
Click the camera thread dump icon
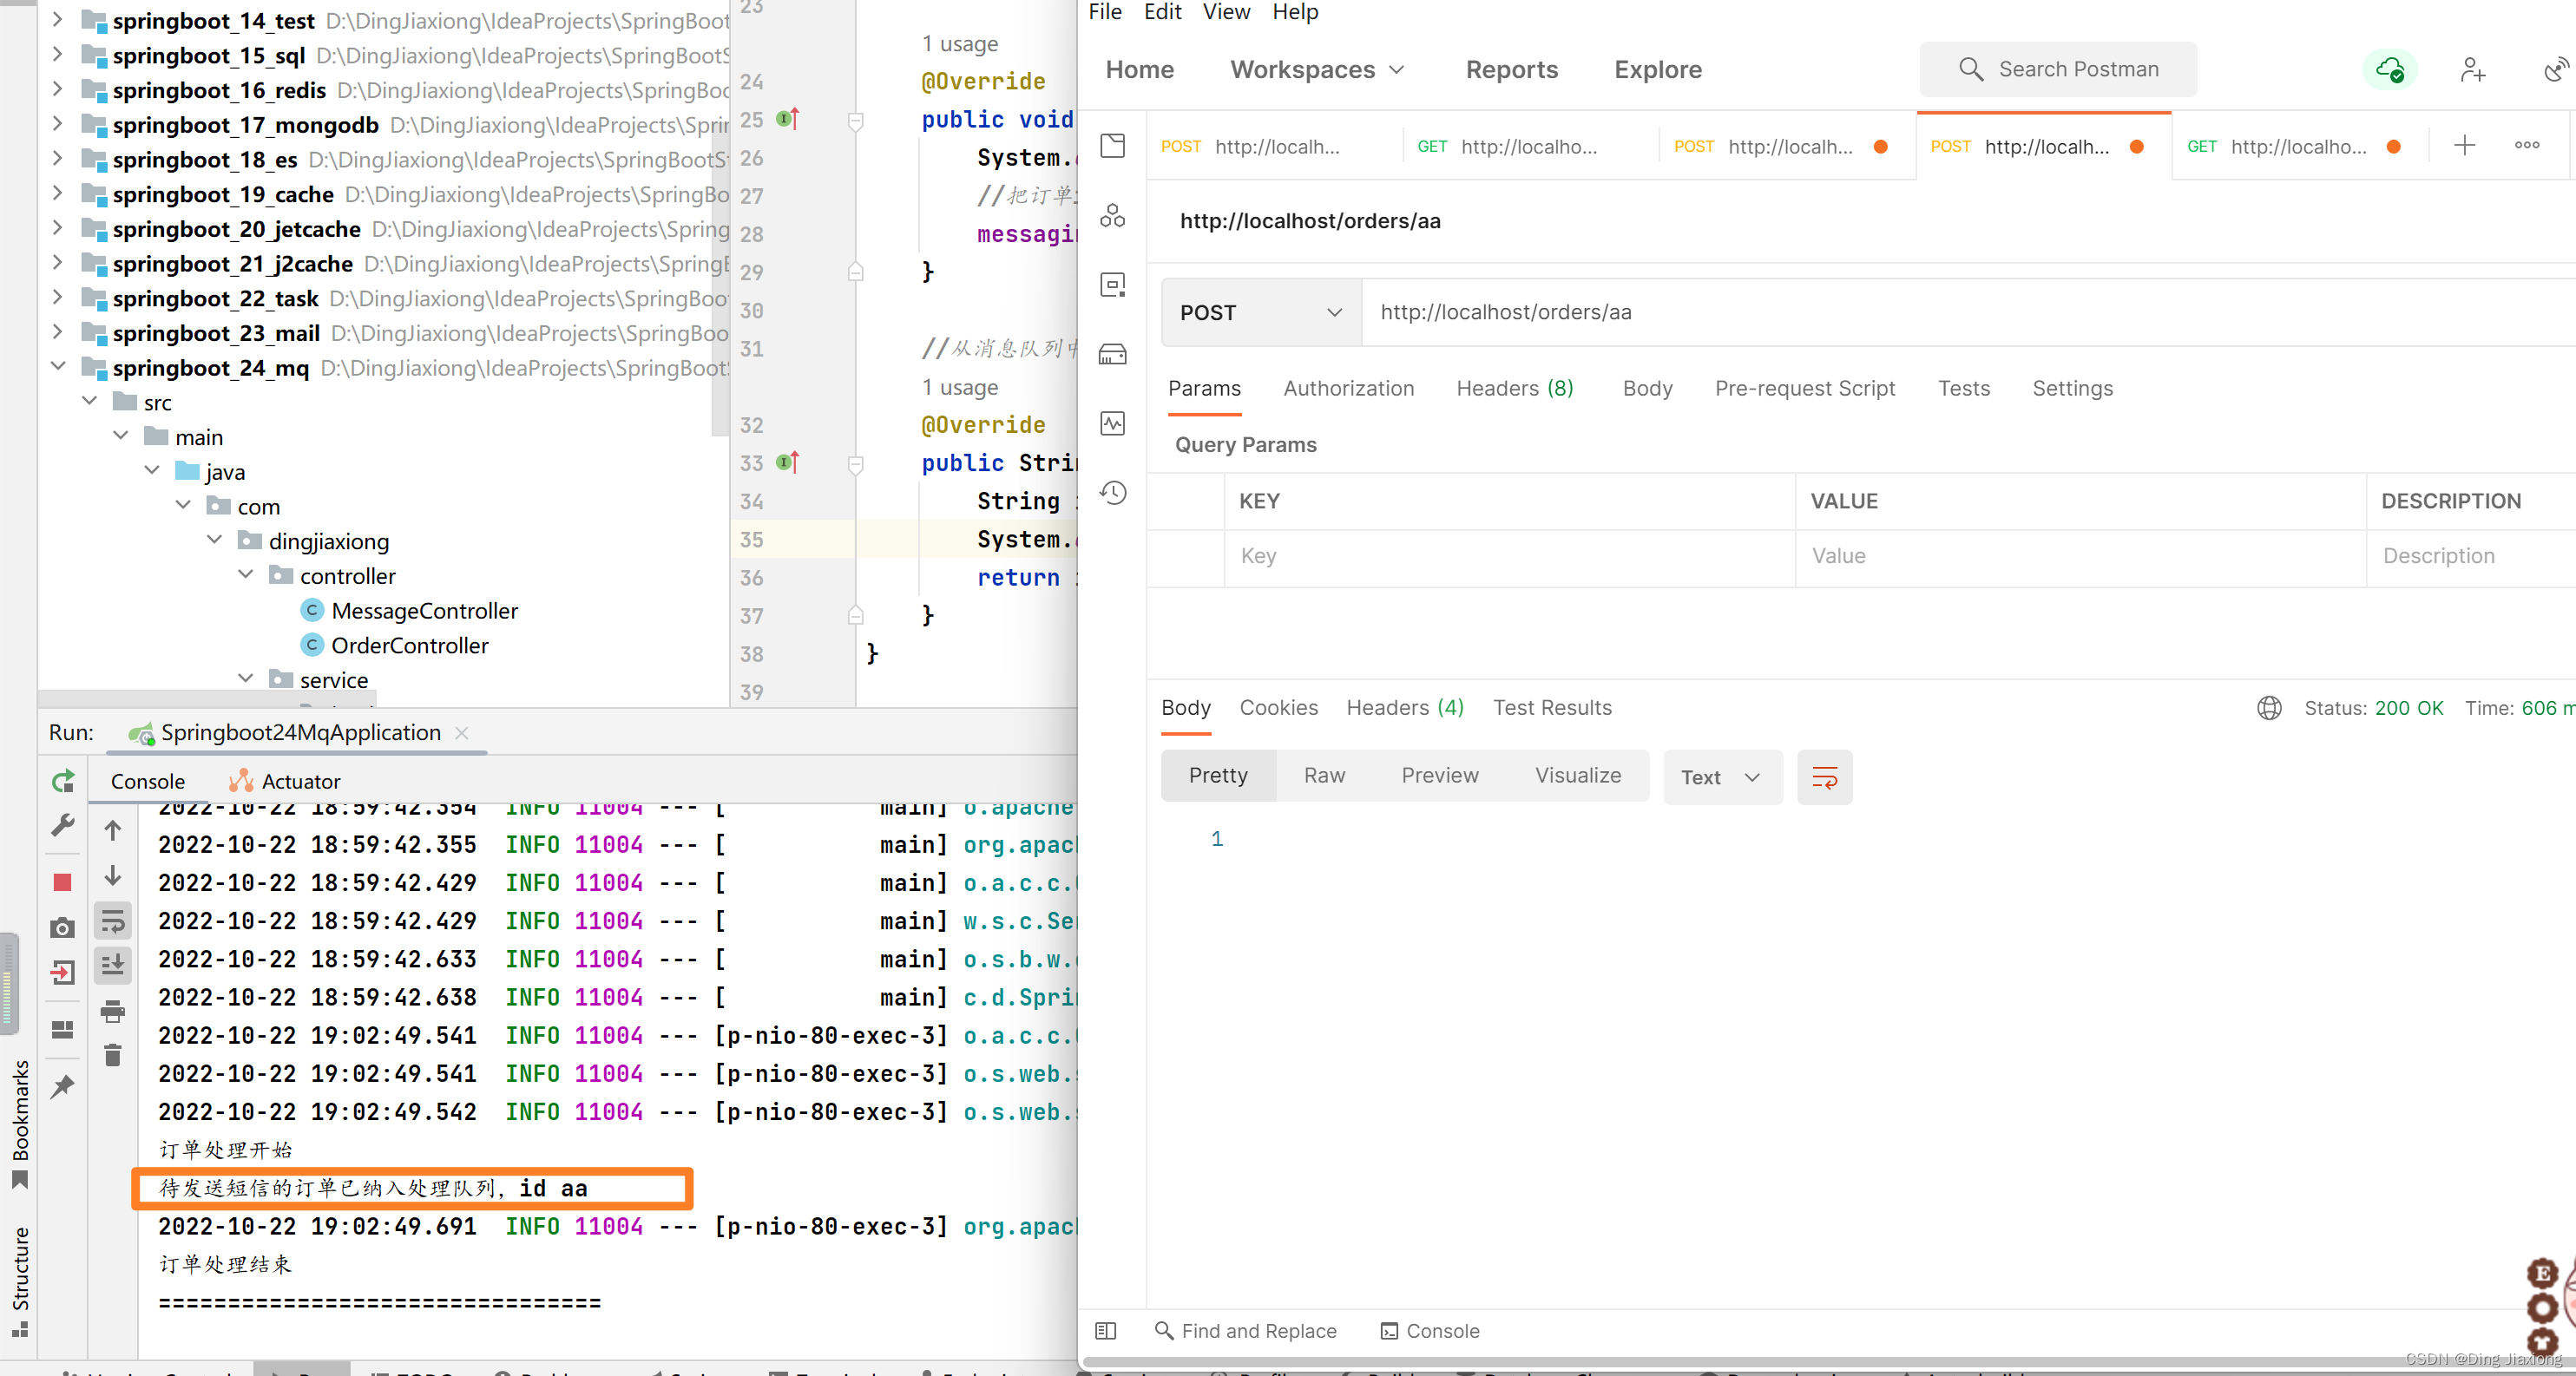pos(63,927)
